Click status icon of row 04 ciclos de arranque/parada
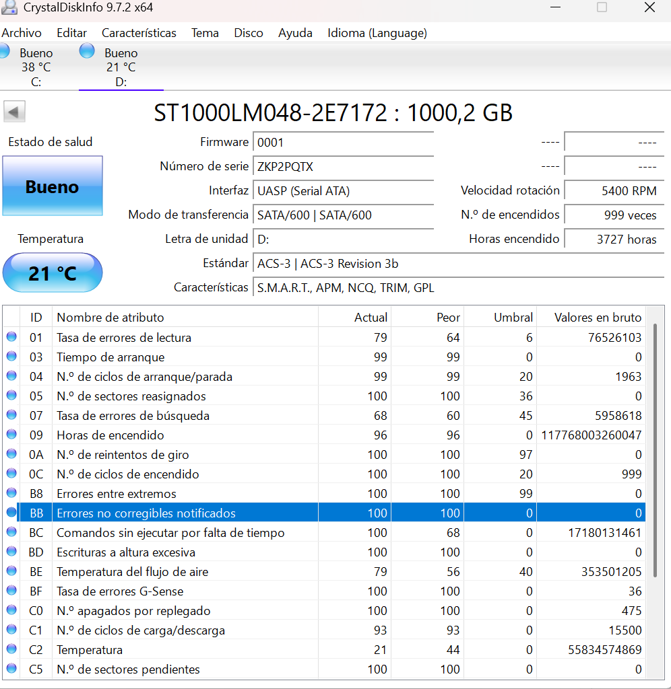Image resolution: width=671 pixels, height=689 pixels. pos(11,376)
